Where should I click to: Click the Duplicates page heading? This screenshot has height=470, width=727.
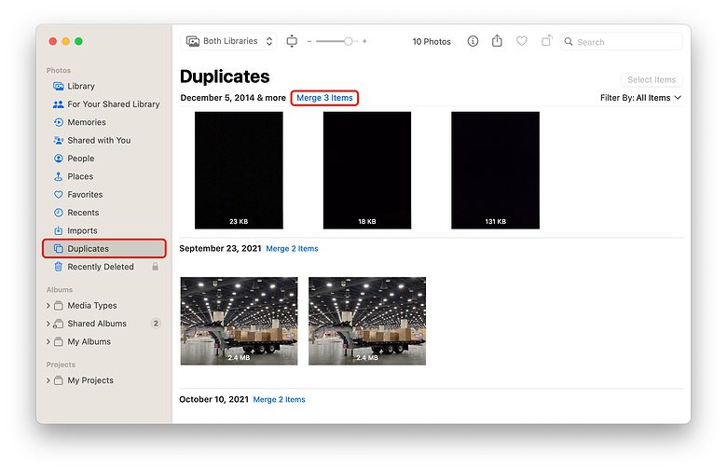(225, 76)
